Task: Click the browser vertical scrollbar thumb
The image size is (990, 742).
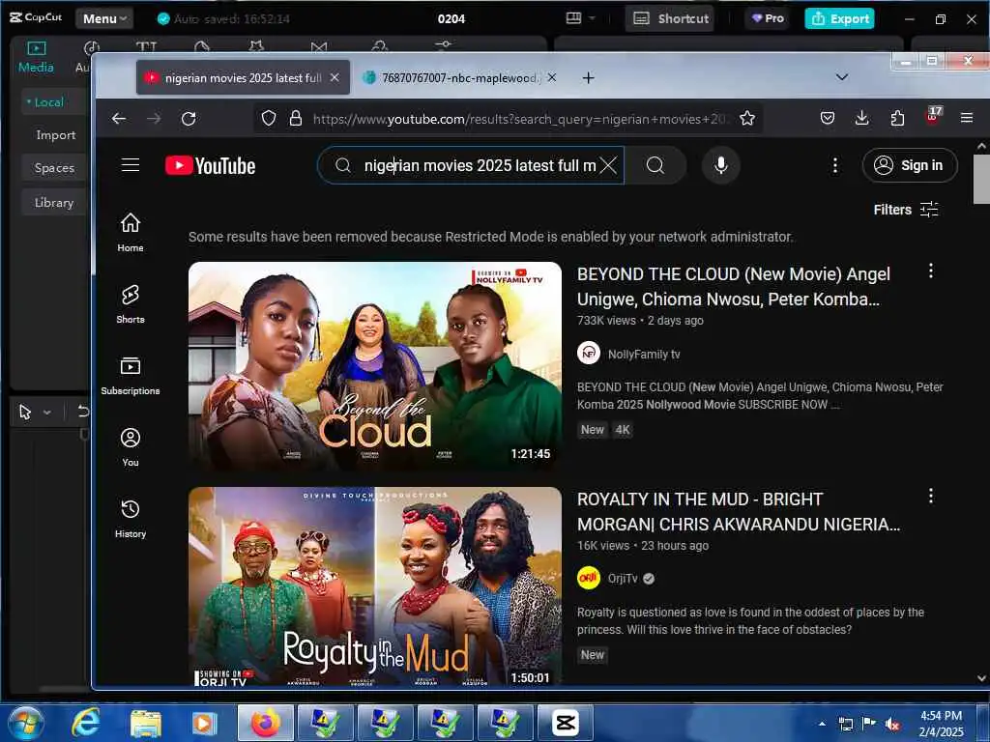Action: 981,179
